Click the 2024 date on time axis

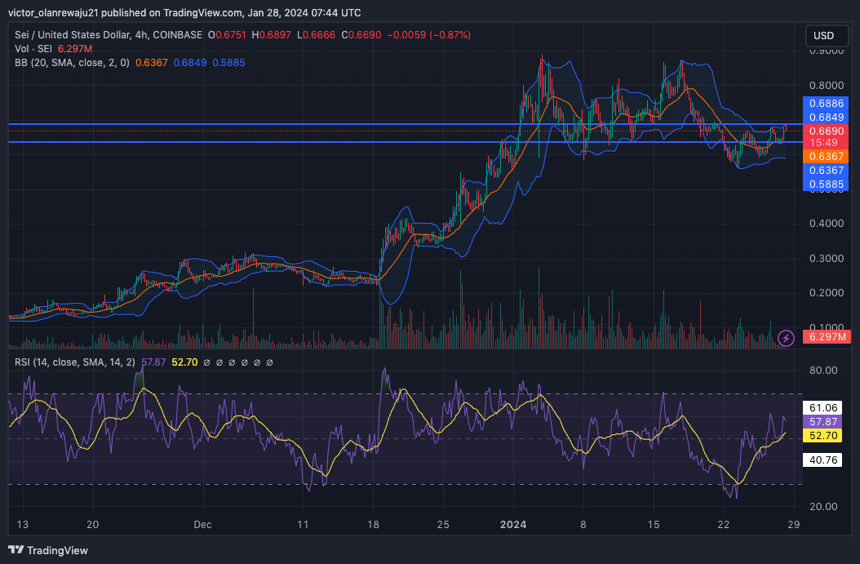tap(513, 525)
